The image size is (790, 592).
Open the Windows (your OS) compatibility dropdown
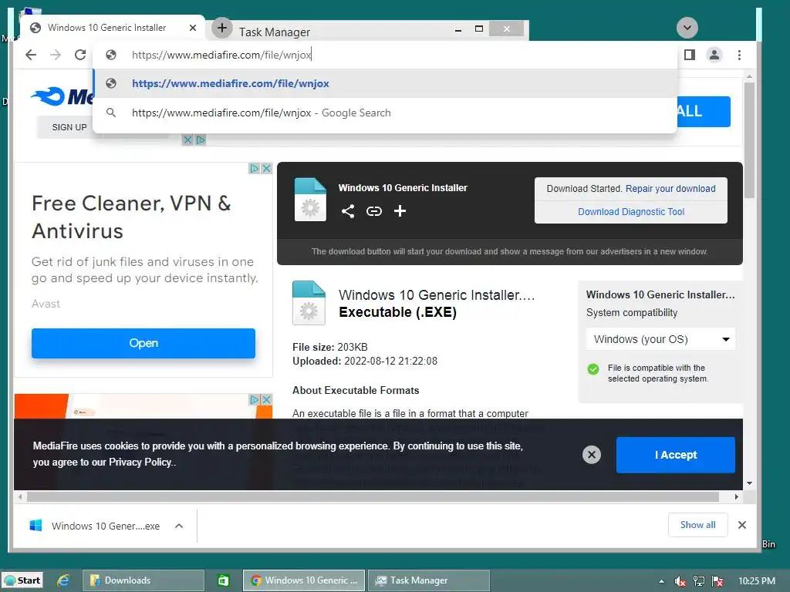pos(660,339)
